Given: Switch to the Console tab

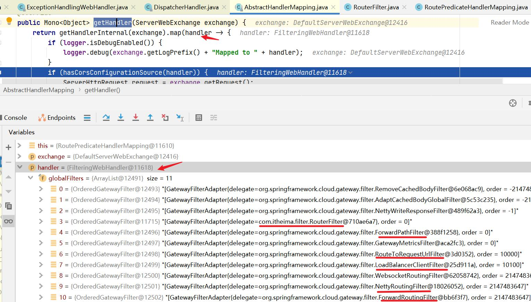Looking at the screenshot, I should (x=15, y=118).
